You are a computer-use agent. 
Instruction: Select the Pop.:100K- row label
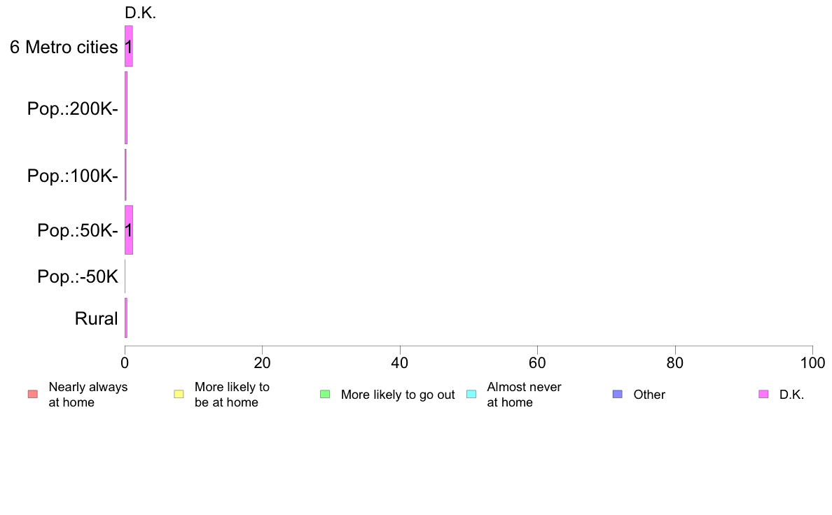(73, 176)
